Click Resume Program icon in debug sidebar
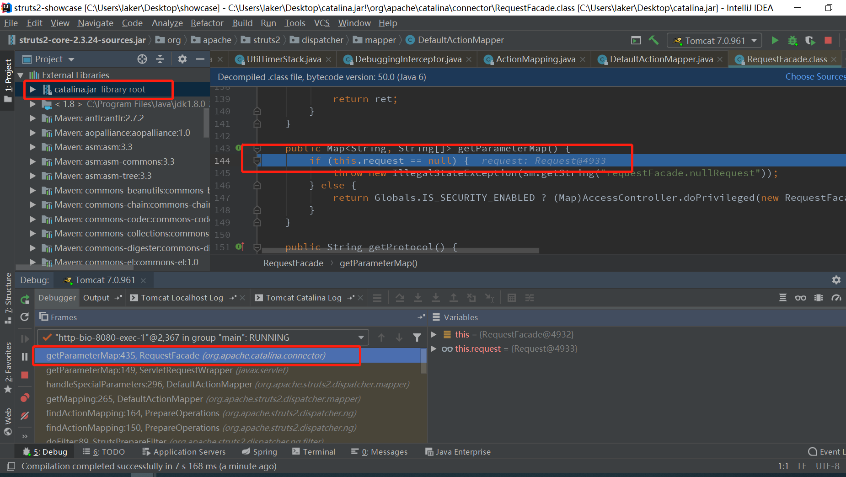Viewport: 846px width, 477px height. (x=25, y=339)
